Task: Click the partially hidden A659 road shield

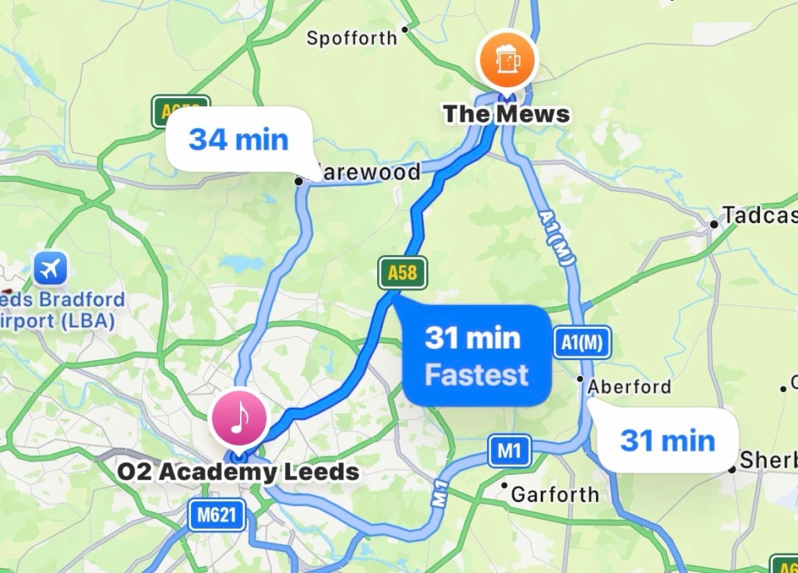Action: coord(181,111)
